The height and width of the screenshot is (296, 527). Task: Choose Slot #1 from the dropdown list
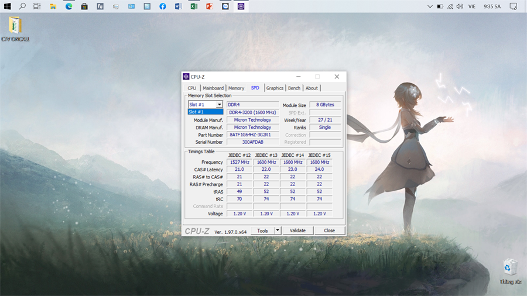point(206,112)
